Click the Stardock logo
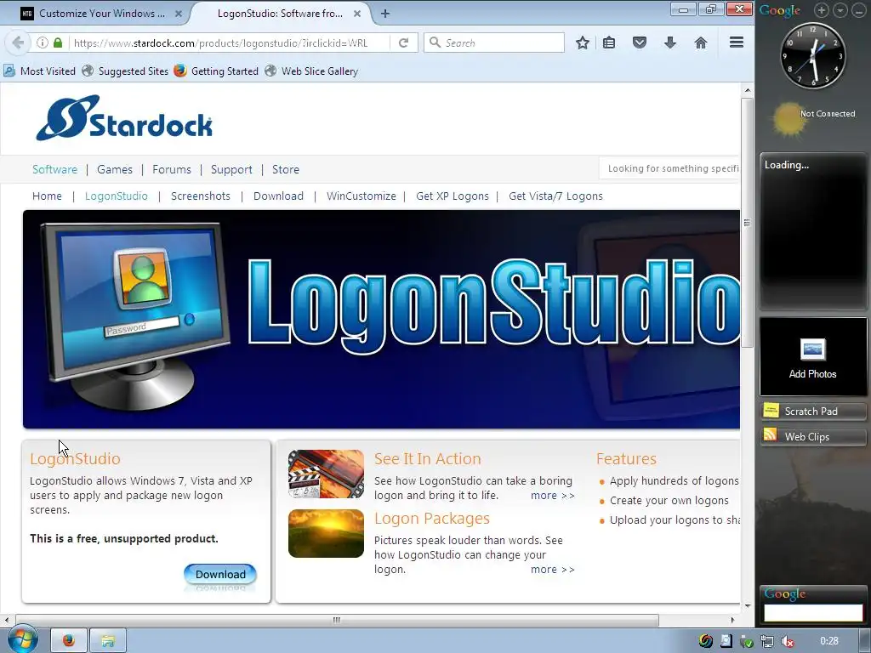Image resolution: width=871 pixels, height=653 pixels. 124,117
